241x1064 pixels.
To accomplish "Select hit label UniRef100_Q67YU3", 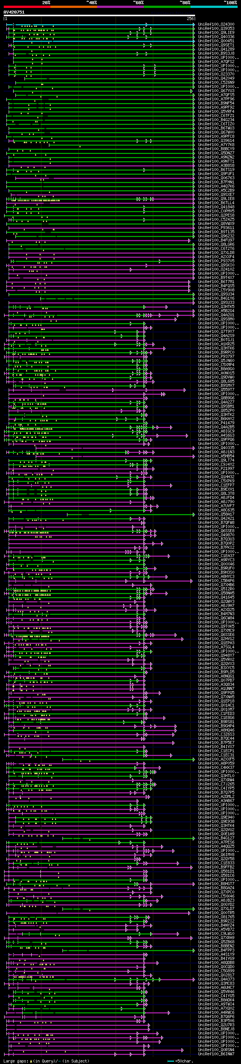I will 216,91.
